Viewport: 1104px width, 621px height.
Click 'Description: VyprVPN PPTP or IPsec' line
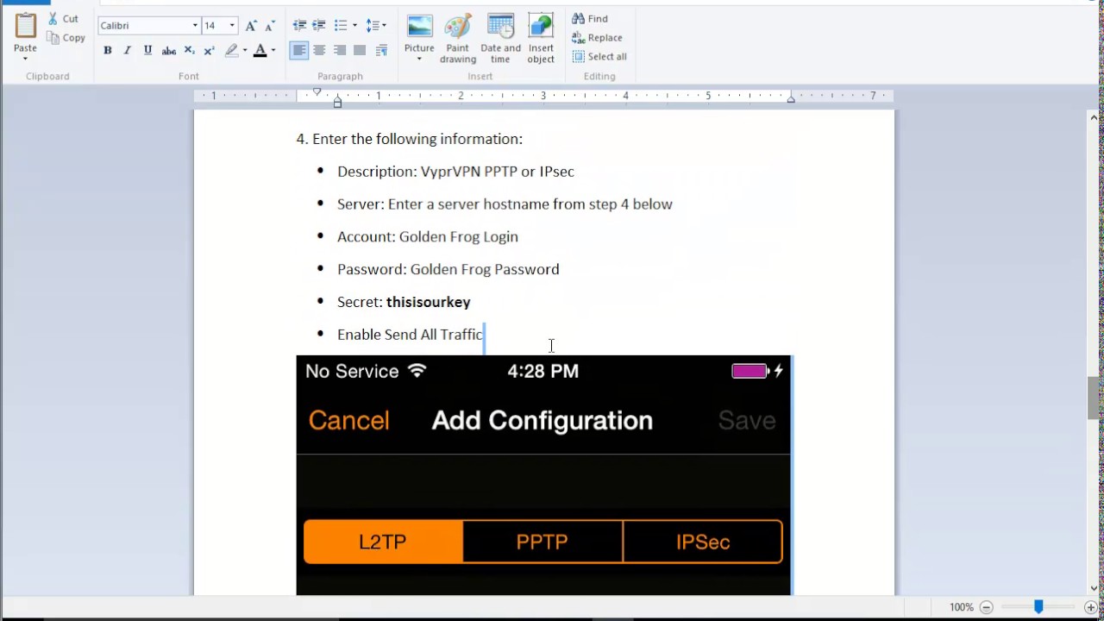pos(455,172)
